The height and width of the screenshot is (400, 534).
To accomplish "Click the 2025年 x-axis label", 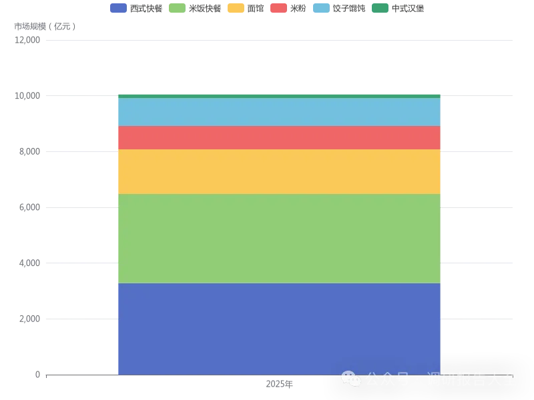I will click(x=279, y=385).
